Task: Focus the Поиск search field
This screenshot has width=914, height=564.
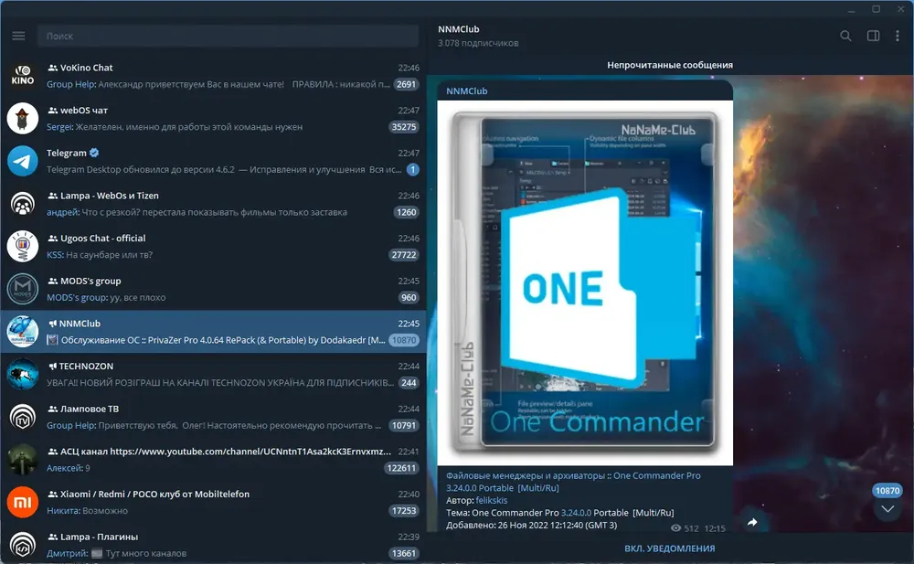Action: point(228,36)
